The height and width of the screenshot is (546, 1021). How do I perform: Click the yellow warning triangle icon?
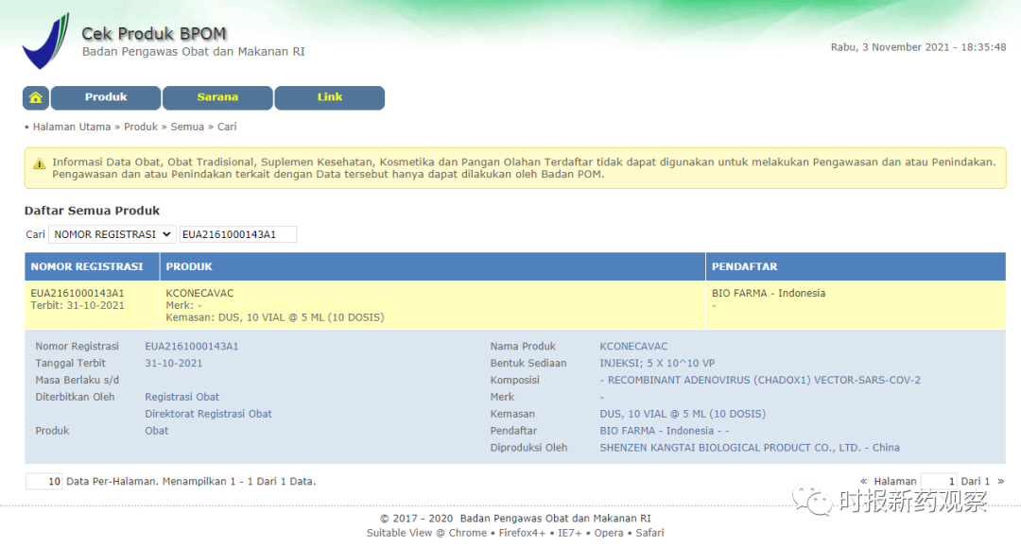point(39,164)
